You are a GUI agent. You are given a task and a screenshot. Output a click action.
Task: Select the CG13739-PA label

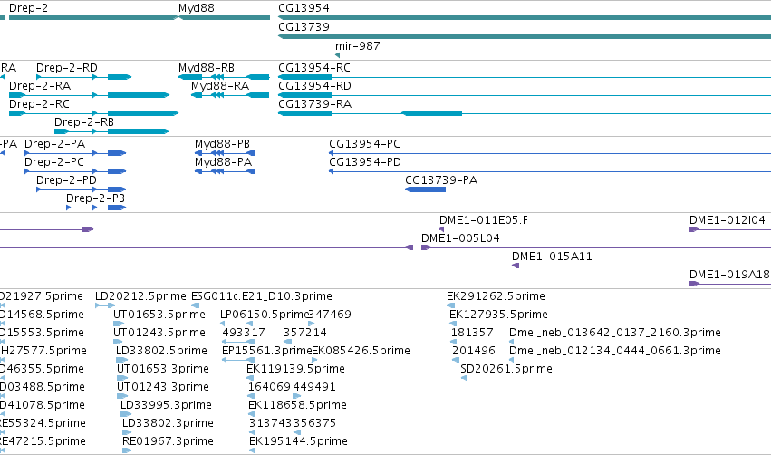click(x=441, y=180)
